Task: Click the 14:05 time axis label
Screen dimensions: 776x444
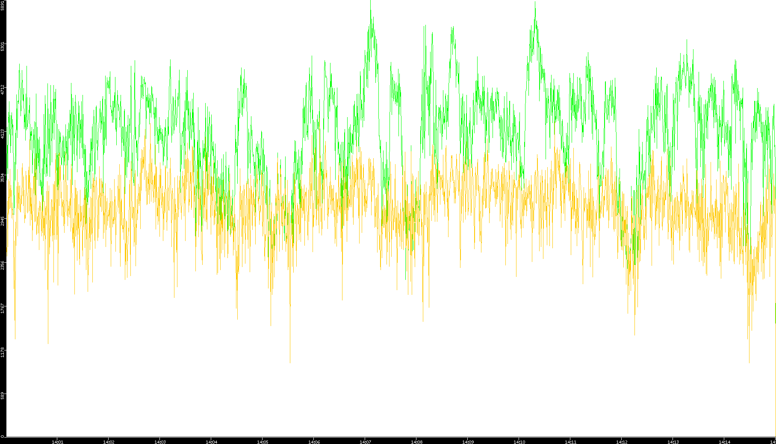Action: (263, 442)
